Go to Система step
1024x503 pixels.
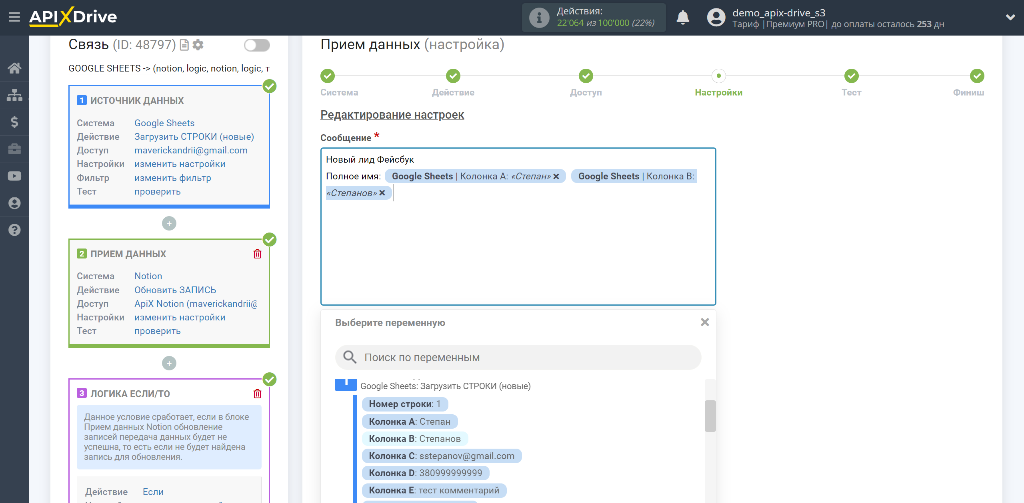tap(328, 76)
